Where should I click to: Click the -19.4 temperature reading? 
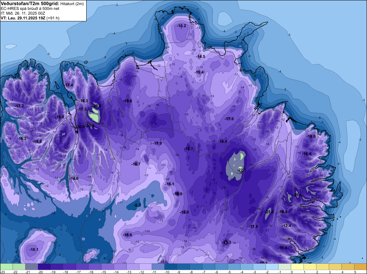[283, 248]
